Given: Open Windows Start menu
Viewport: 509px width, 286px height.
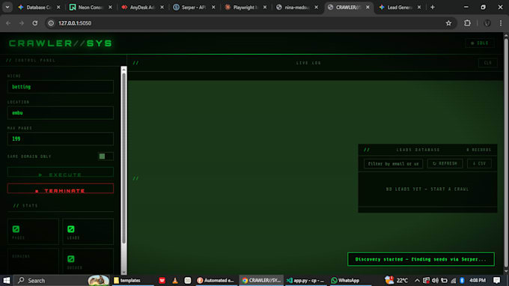Looking at the screenshot, I should (x=7, y=280).
